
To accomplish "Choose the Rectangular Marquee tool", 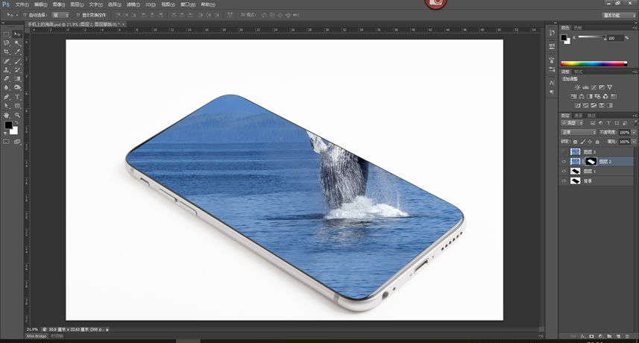I will (7, 34).
